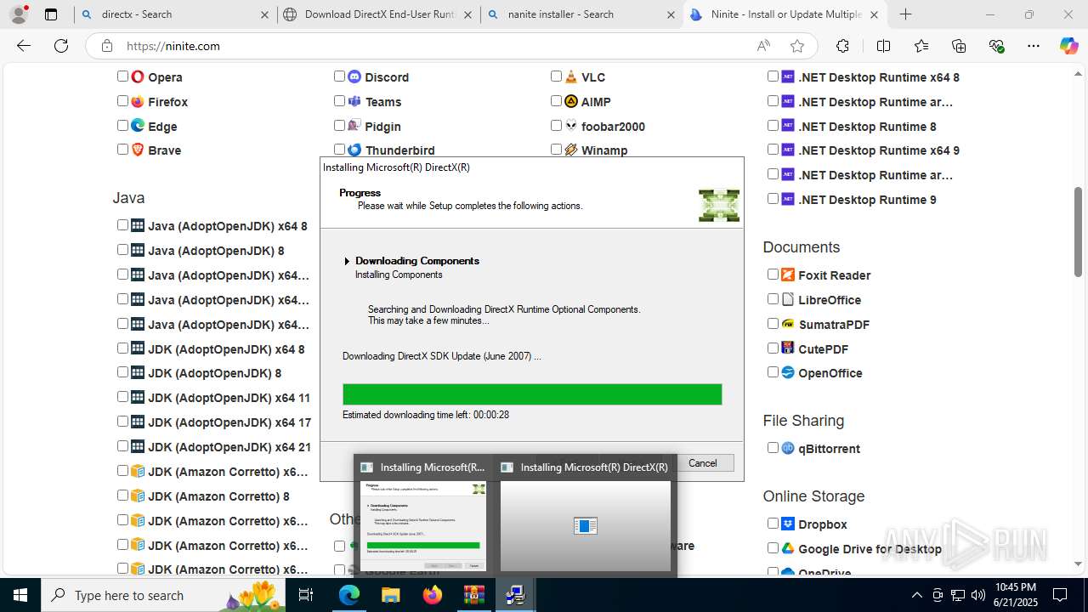This screenshot has height=612, width=1088.
Task: Open Edge Favorites list icon
Action: (x=921, y=46)
